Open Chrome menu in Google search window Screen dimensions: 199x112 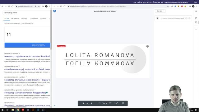coord(50,6)
